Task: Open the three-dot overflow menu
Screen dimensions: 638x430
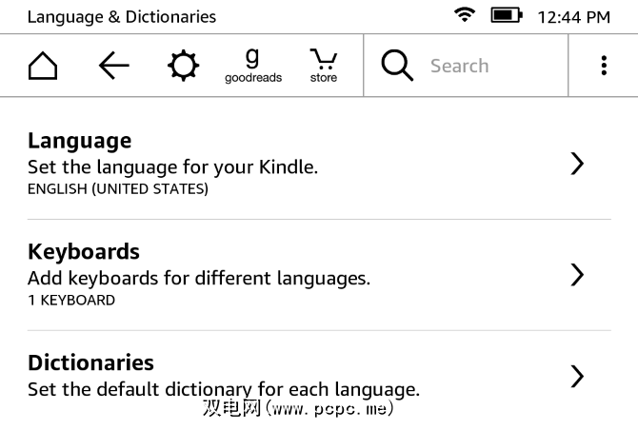Action: point(604,66)
